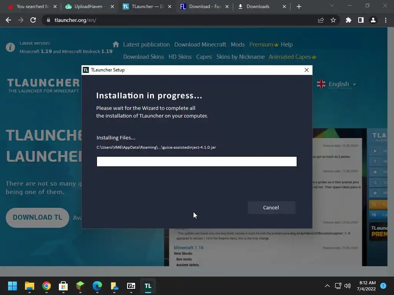Screen dimensions: 394x295
Task: Open the Minecraft 1.16 news link
Action: (189, 248)
